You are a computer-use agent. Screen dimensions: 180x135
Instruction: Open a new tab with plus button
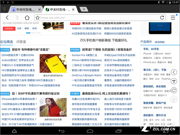click(84, 9)
